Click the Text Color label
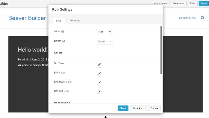 click(x=59, y=63)
